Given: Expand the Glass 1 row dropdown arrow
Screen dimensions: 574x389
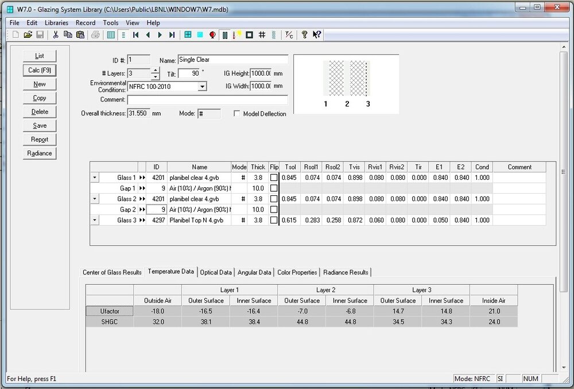Looking at the screenshot, I should (95, 178).
